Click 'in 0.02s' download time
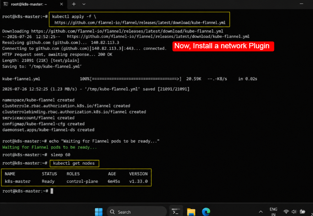This screenshot has width=313, height=216. tap(248, 79)
